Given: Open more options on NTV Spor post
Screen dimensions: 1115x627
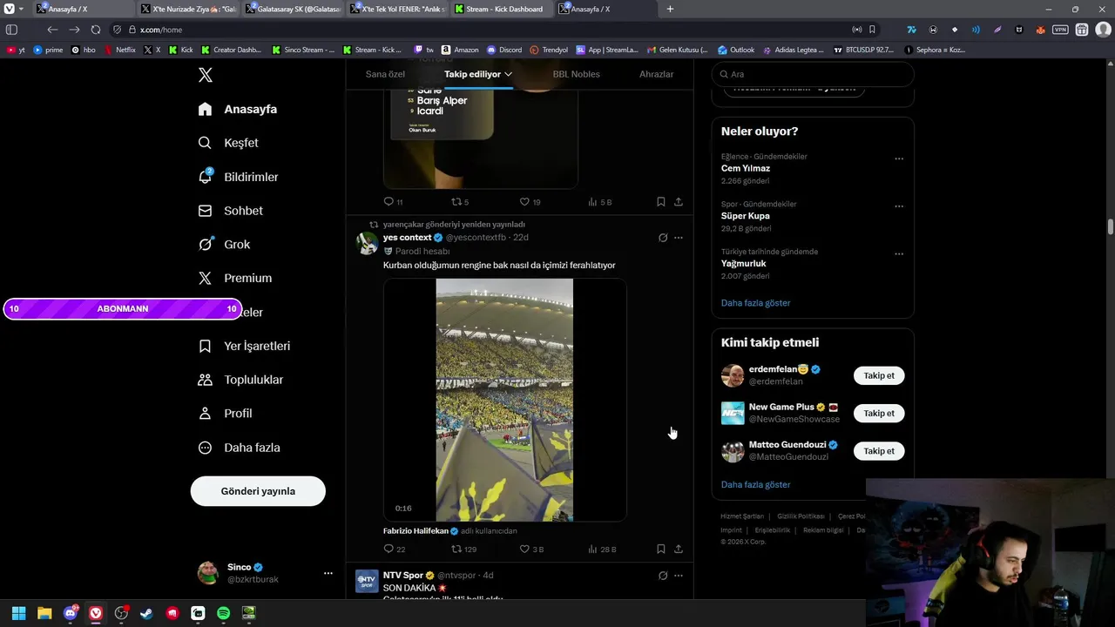Looking at the screenshot, I should click(679, 576).
